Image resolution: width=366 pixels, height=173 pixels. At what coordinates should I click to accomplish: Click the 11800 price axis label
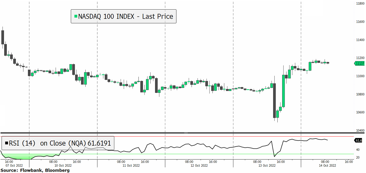tap(360, 4)
